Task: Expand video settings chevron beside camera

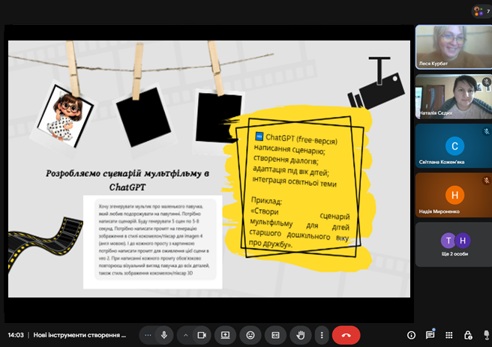Action: click(184, 334)
